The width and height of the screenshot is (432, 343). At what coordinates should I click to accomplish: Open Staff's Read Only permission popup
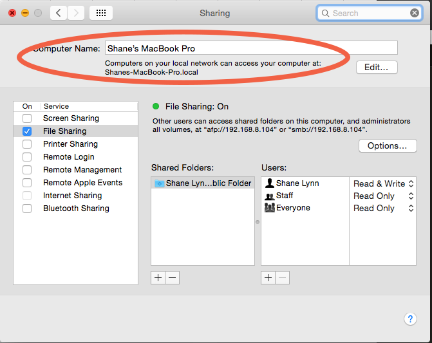383,196
